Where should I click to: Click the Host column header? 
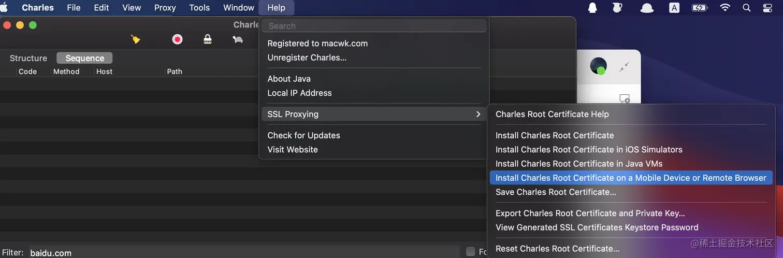tap(104, 71)
